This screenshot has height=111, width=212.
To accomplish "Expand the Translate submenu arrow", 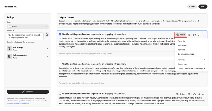I will pyautogui.click(x=204, y=60).
